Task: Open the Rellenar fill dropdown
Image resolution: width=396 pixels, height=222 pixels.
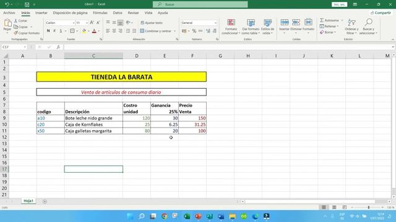Action: [x=329, y=26]
